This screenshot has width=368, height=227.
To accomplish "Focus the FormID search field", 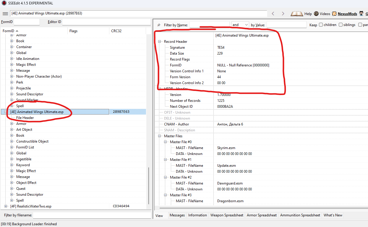I will (x=27, y=22).
